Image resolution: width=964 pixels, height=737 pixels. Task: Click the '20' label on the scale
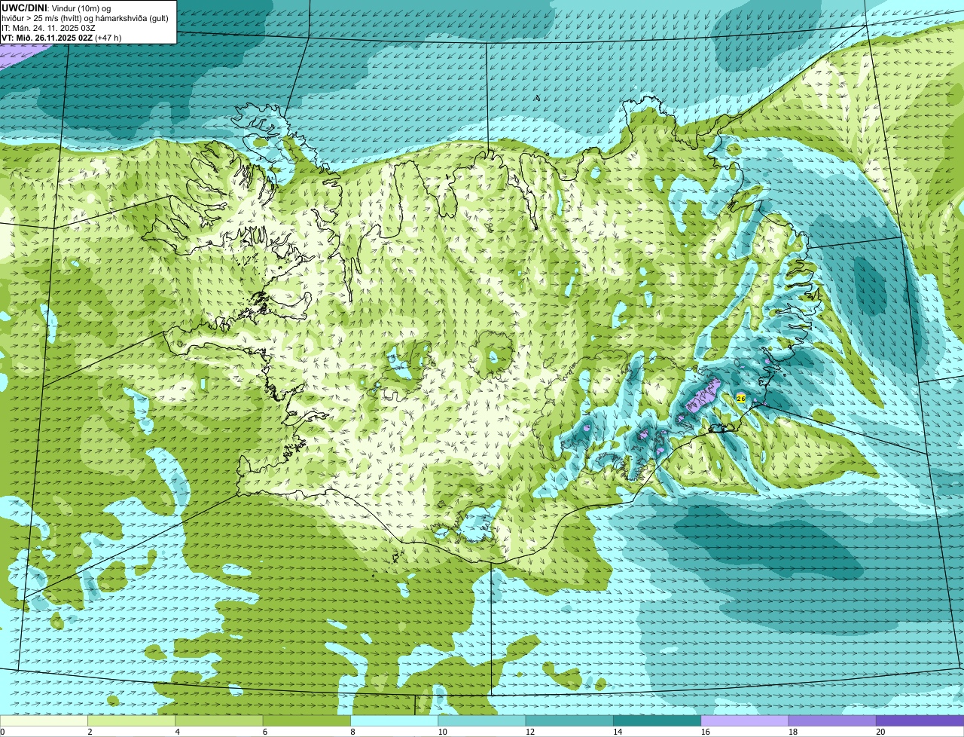pyautogui.click(x=880, y=732)
